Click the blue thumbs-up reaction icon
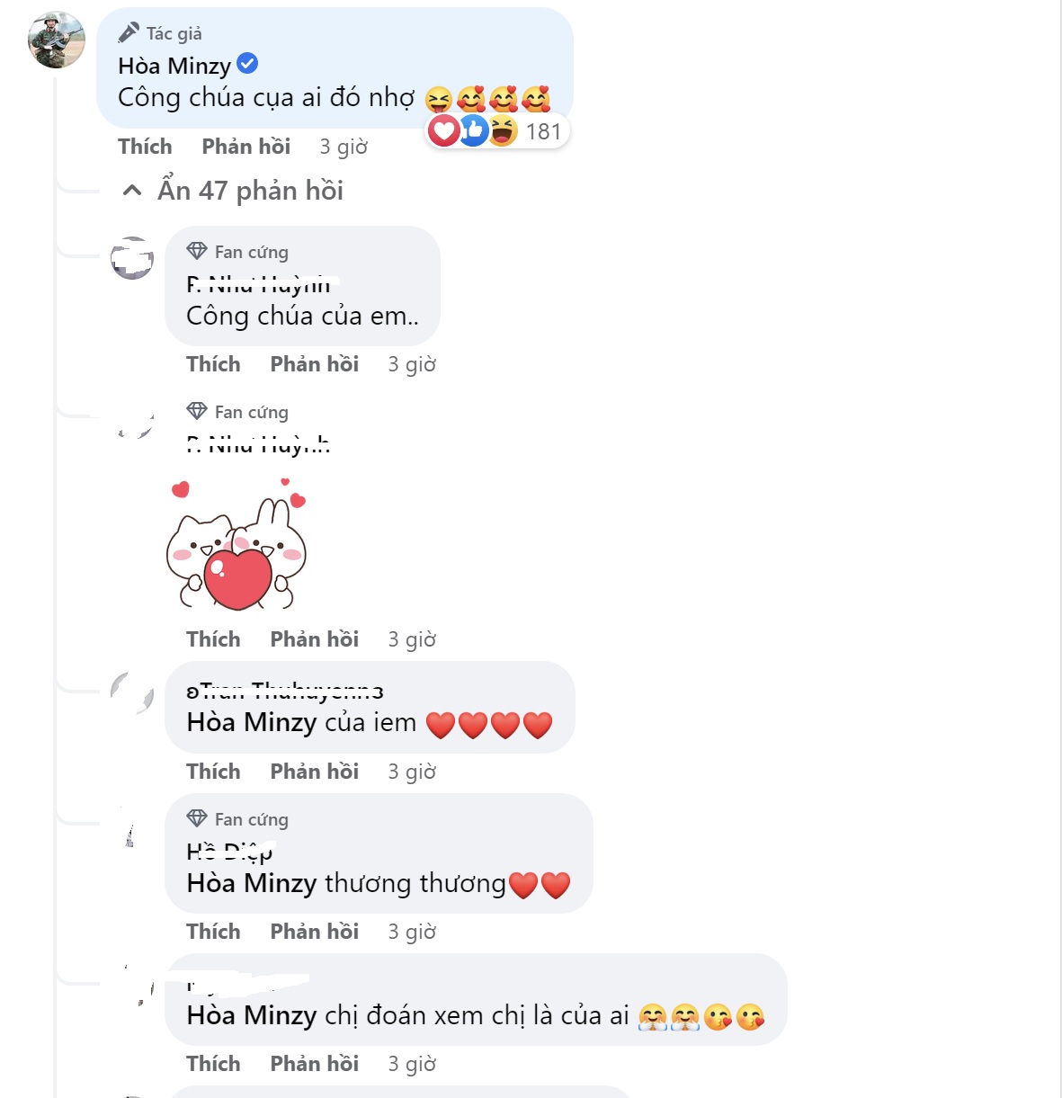This screenshot has height=1098, width=1062. tap(473, 131)
